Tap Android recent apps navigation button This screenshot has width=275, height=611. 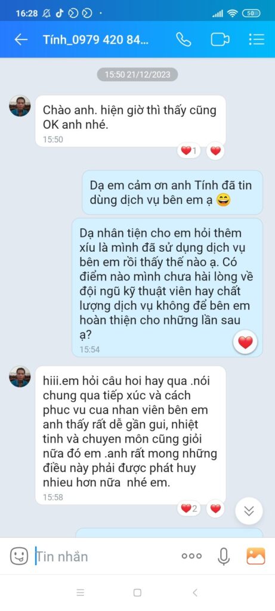81,593
